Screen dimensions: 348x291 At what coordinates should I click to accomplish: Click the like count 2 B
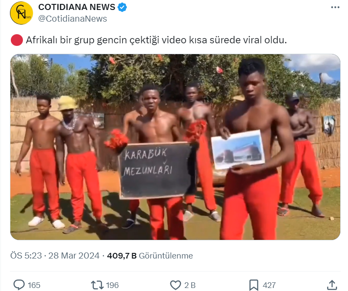pyautogui.click(x=190, y=285)
